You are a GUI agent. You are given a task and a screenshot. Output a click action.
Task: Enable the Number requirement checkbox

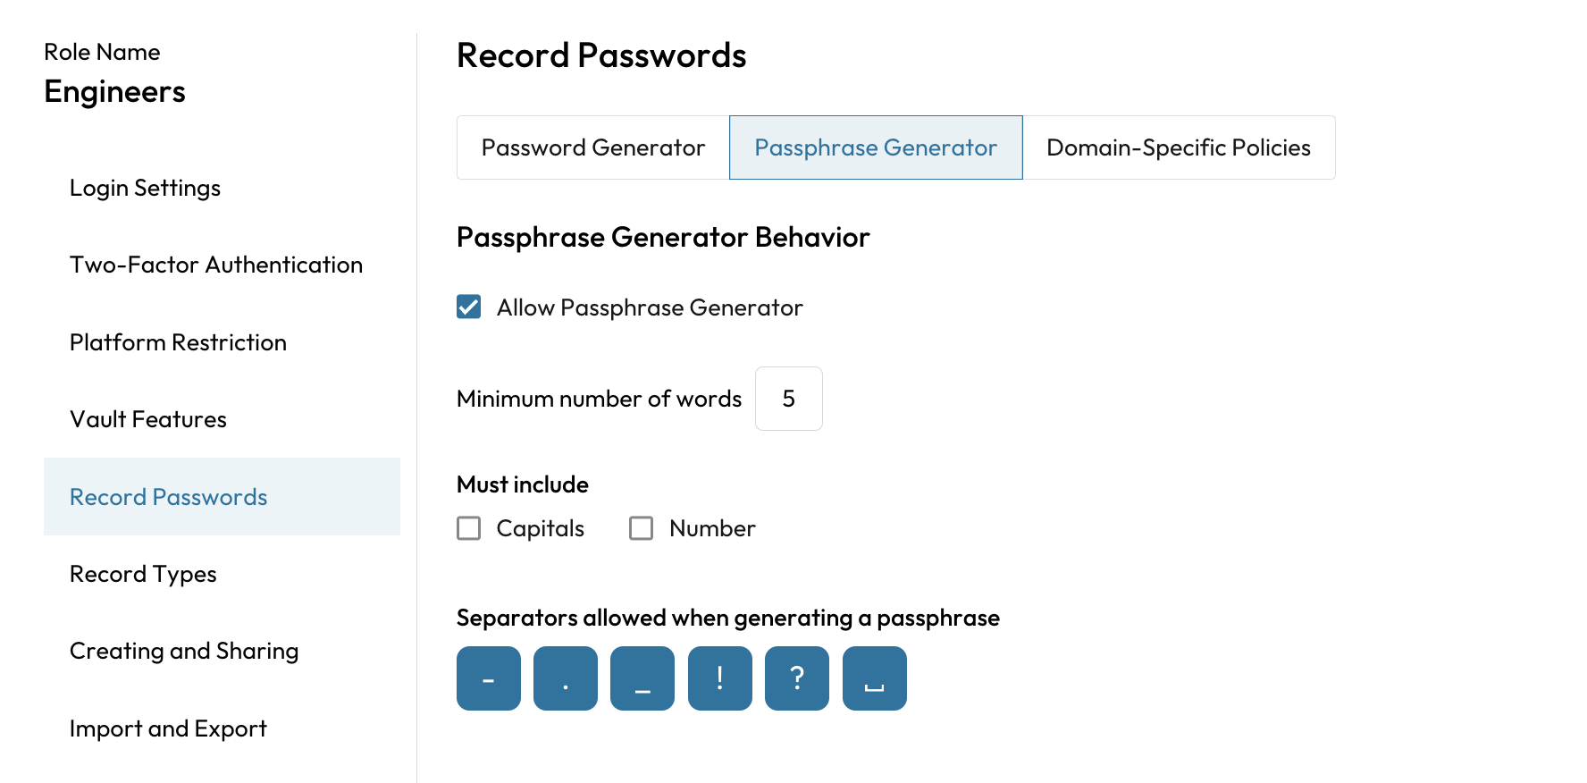pyautogui.click(x=642, y=528)
